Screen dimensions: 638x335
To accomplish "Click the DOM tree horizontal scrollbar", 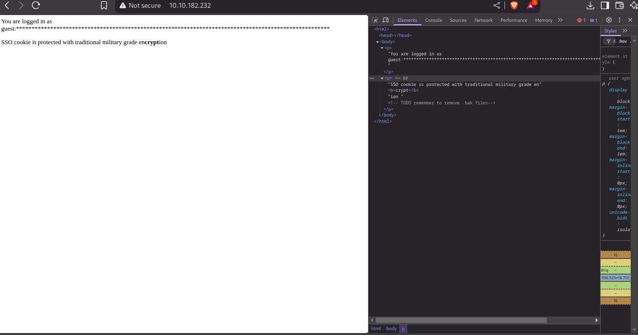I will point(461,320).
